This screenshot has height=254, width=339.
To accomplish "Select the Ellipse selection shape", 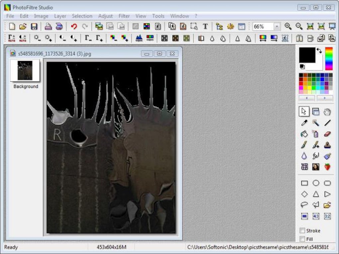I will tap(316, 183).
